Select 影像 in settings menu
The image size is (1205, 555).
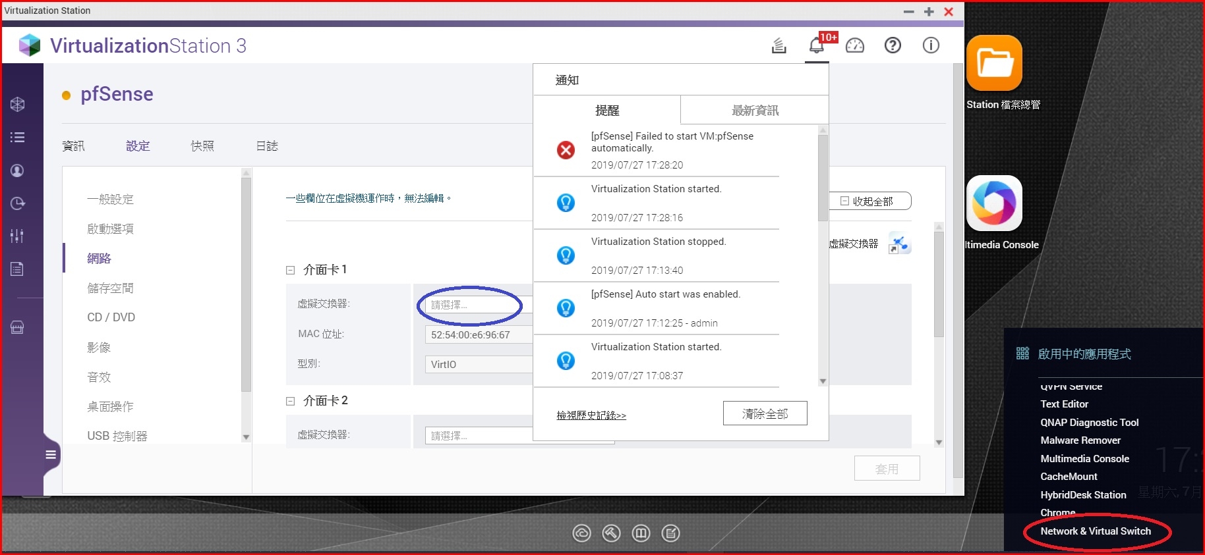[99, 347]
